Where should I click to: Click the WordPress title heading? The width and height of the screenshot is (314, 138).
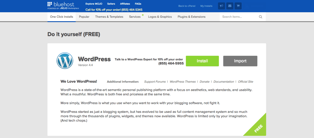[94, 59]
